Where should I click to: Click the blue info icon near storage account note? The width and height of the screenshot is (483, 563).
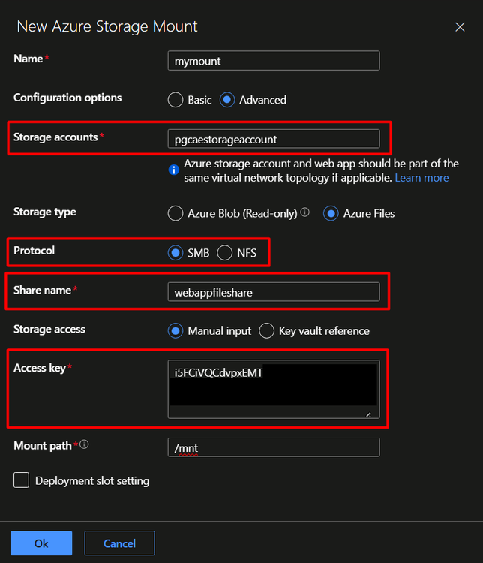(x=174, y=170)
